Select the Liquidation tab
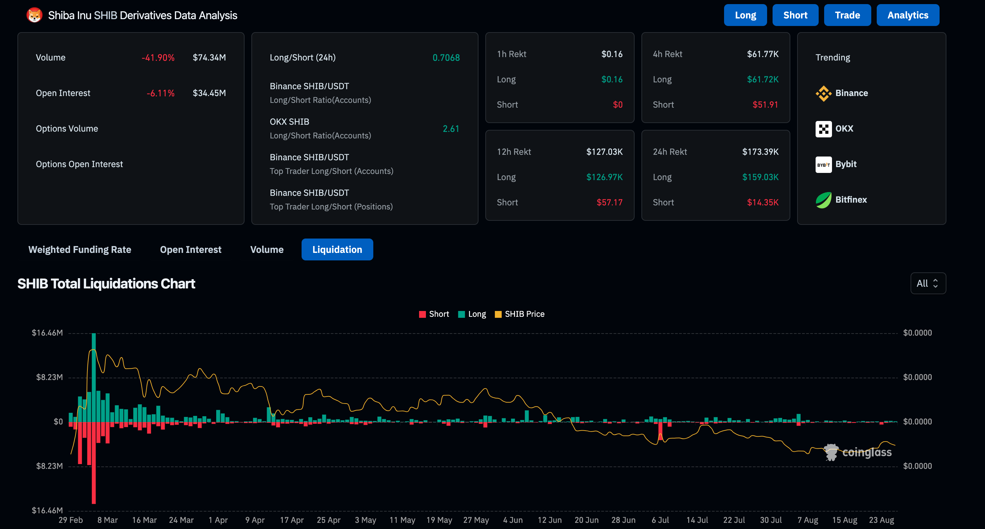Viewport: 985px width, 529px height. coord(337,250)
